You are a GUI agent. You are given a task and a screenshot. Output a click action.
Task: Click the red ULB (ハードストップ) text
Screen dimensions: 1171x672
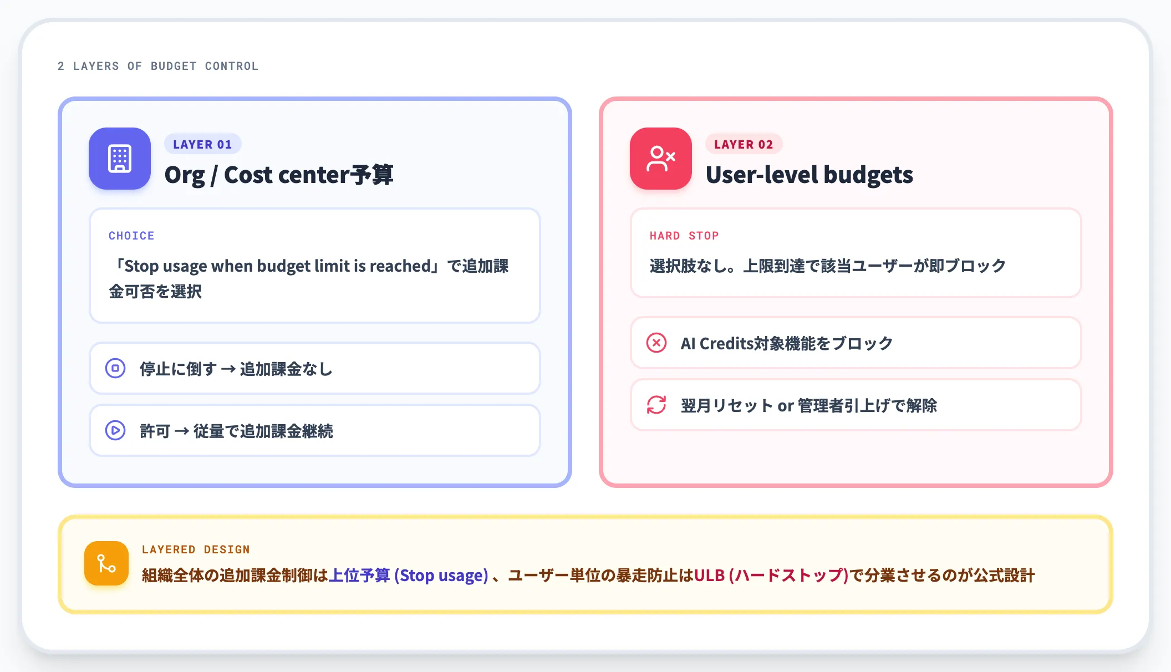pos(771,576)
